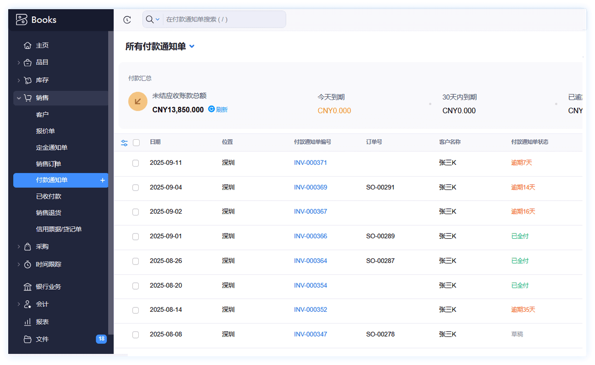Toggle the select-all checkbox in table header
The image size is (595, 365).
(136, 143)
